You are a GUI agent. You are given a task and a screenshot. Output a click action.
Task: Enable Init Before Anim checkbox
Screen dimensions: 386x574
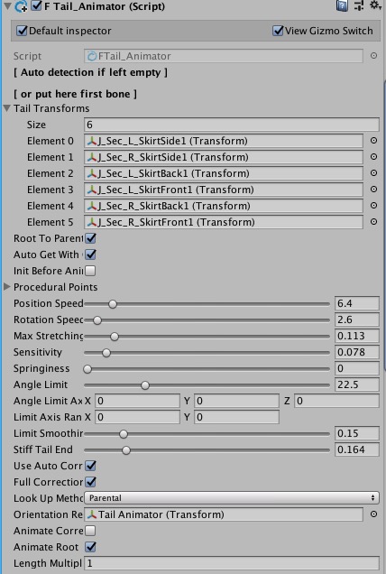click(x=90, y=271)
